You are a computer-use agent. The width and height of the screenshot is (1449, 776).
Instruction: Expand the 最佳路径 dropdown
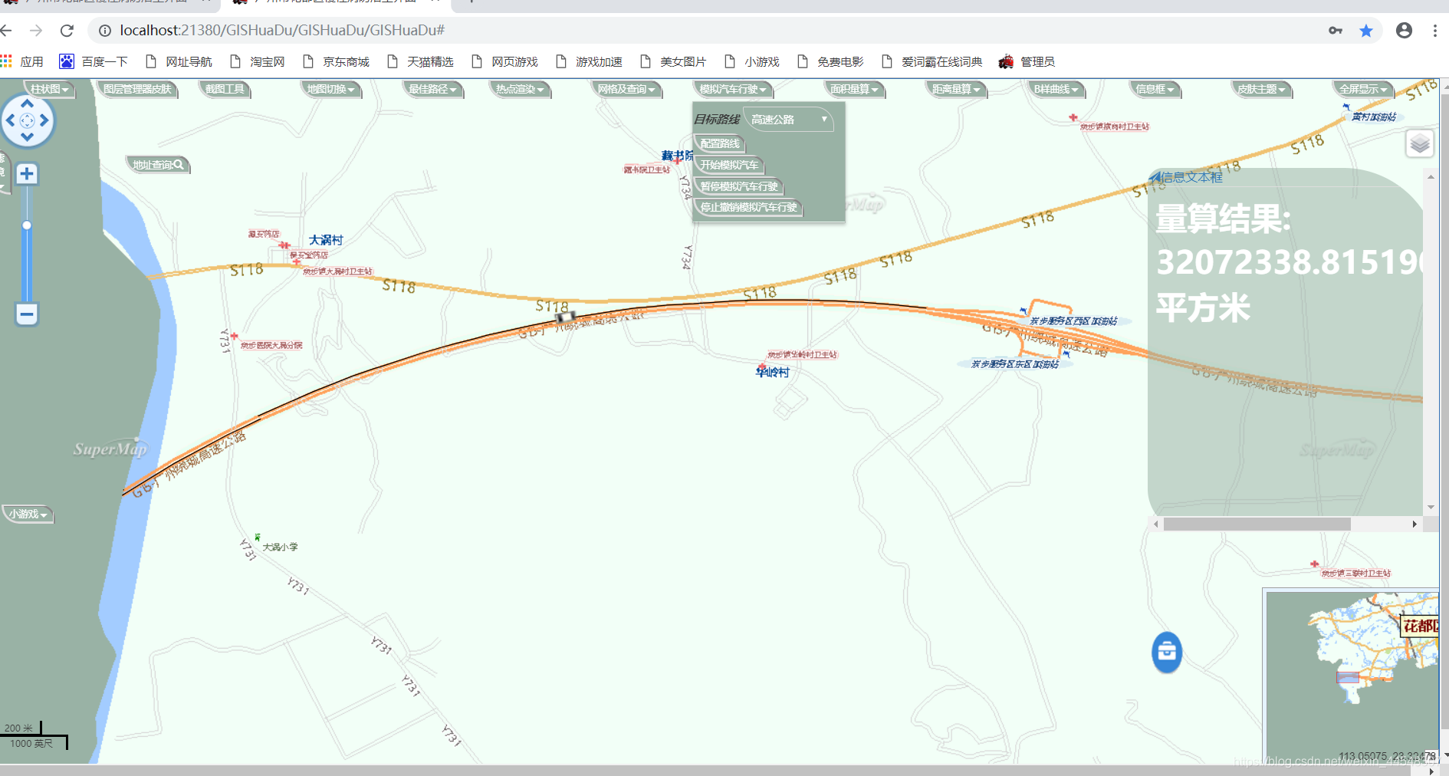click(x=432, y=90)
